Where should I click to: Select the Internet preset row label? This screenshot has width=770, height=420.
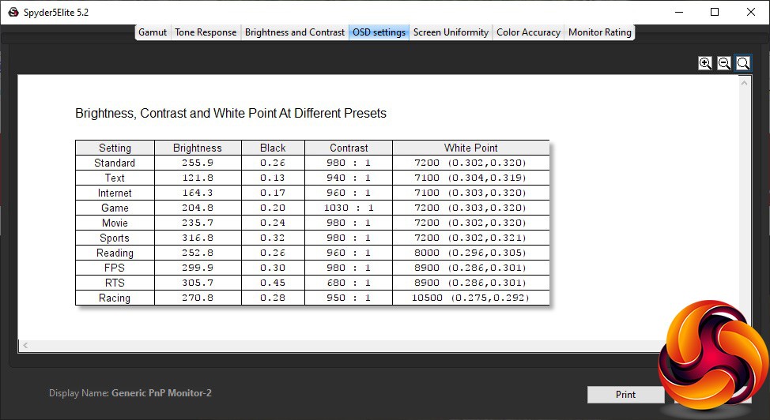(115, 193)
